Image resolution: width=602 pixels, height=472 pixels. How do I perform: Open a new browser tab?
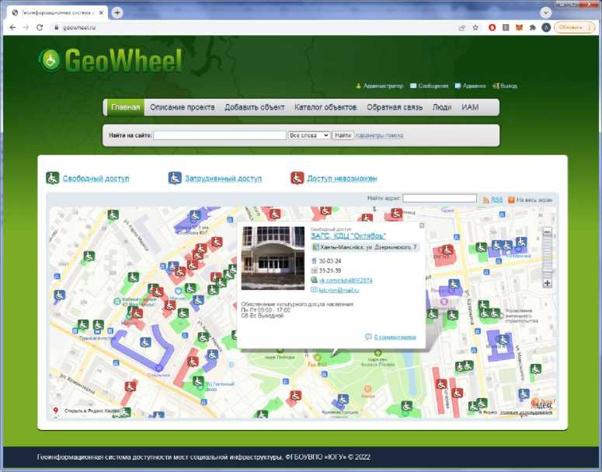(x=117, y=12)
